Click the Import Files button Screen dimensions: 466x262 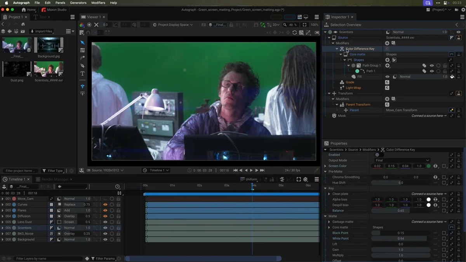(41, 31)
